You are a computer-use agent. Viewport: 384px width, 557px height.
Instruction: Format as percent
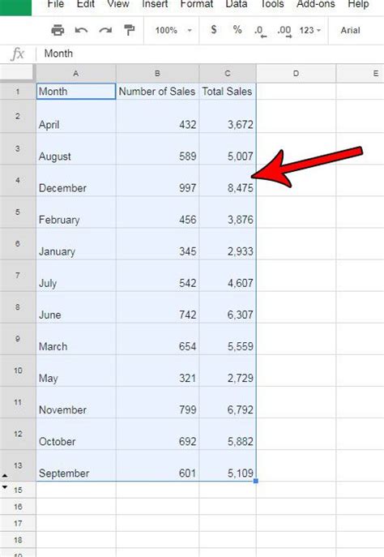click(237, 30)
